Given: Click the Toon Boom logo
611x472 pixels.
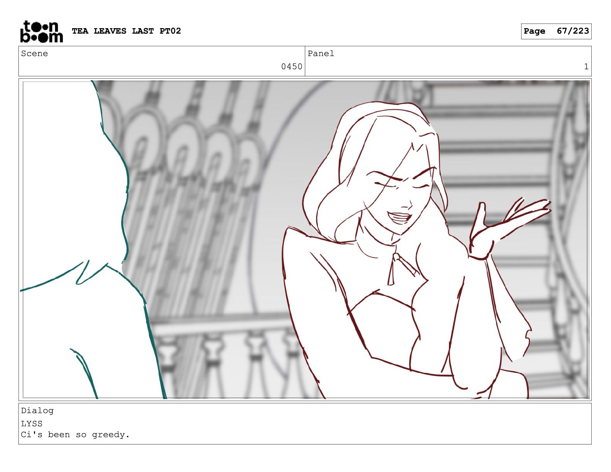Looking at the screenshot, I should coord(41,31).
